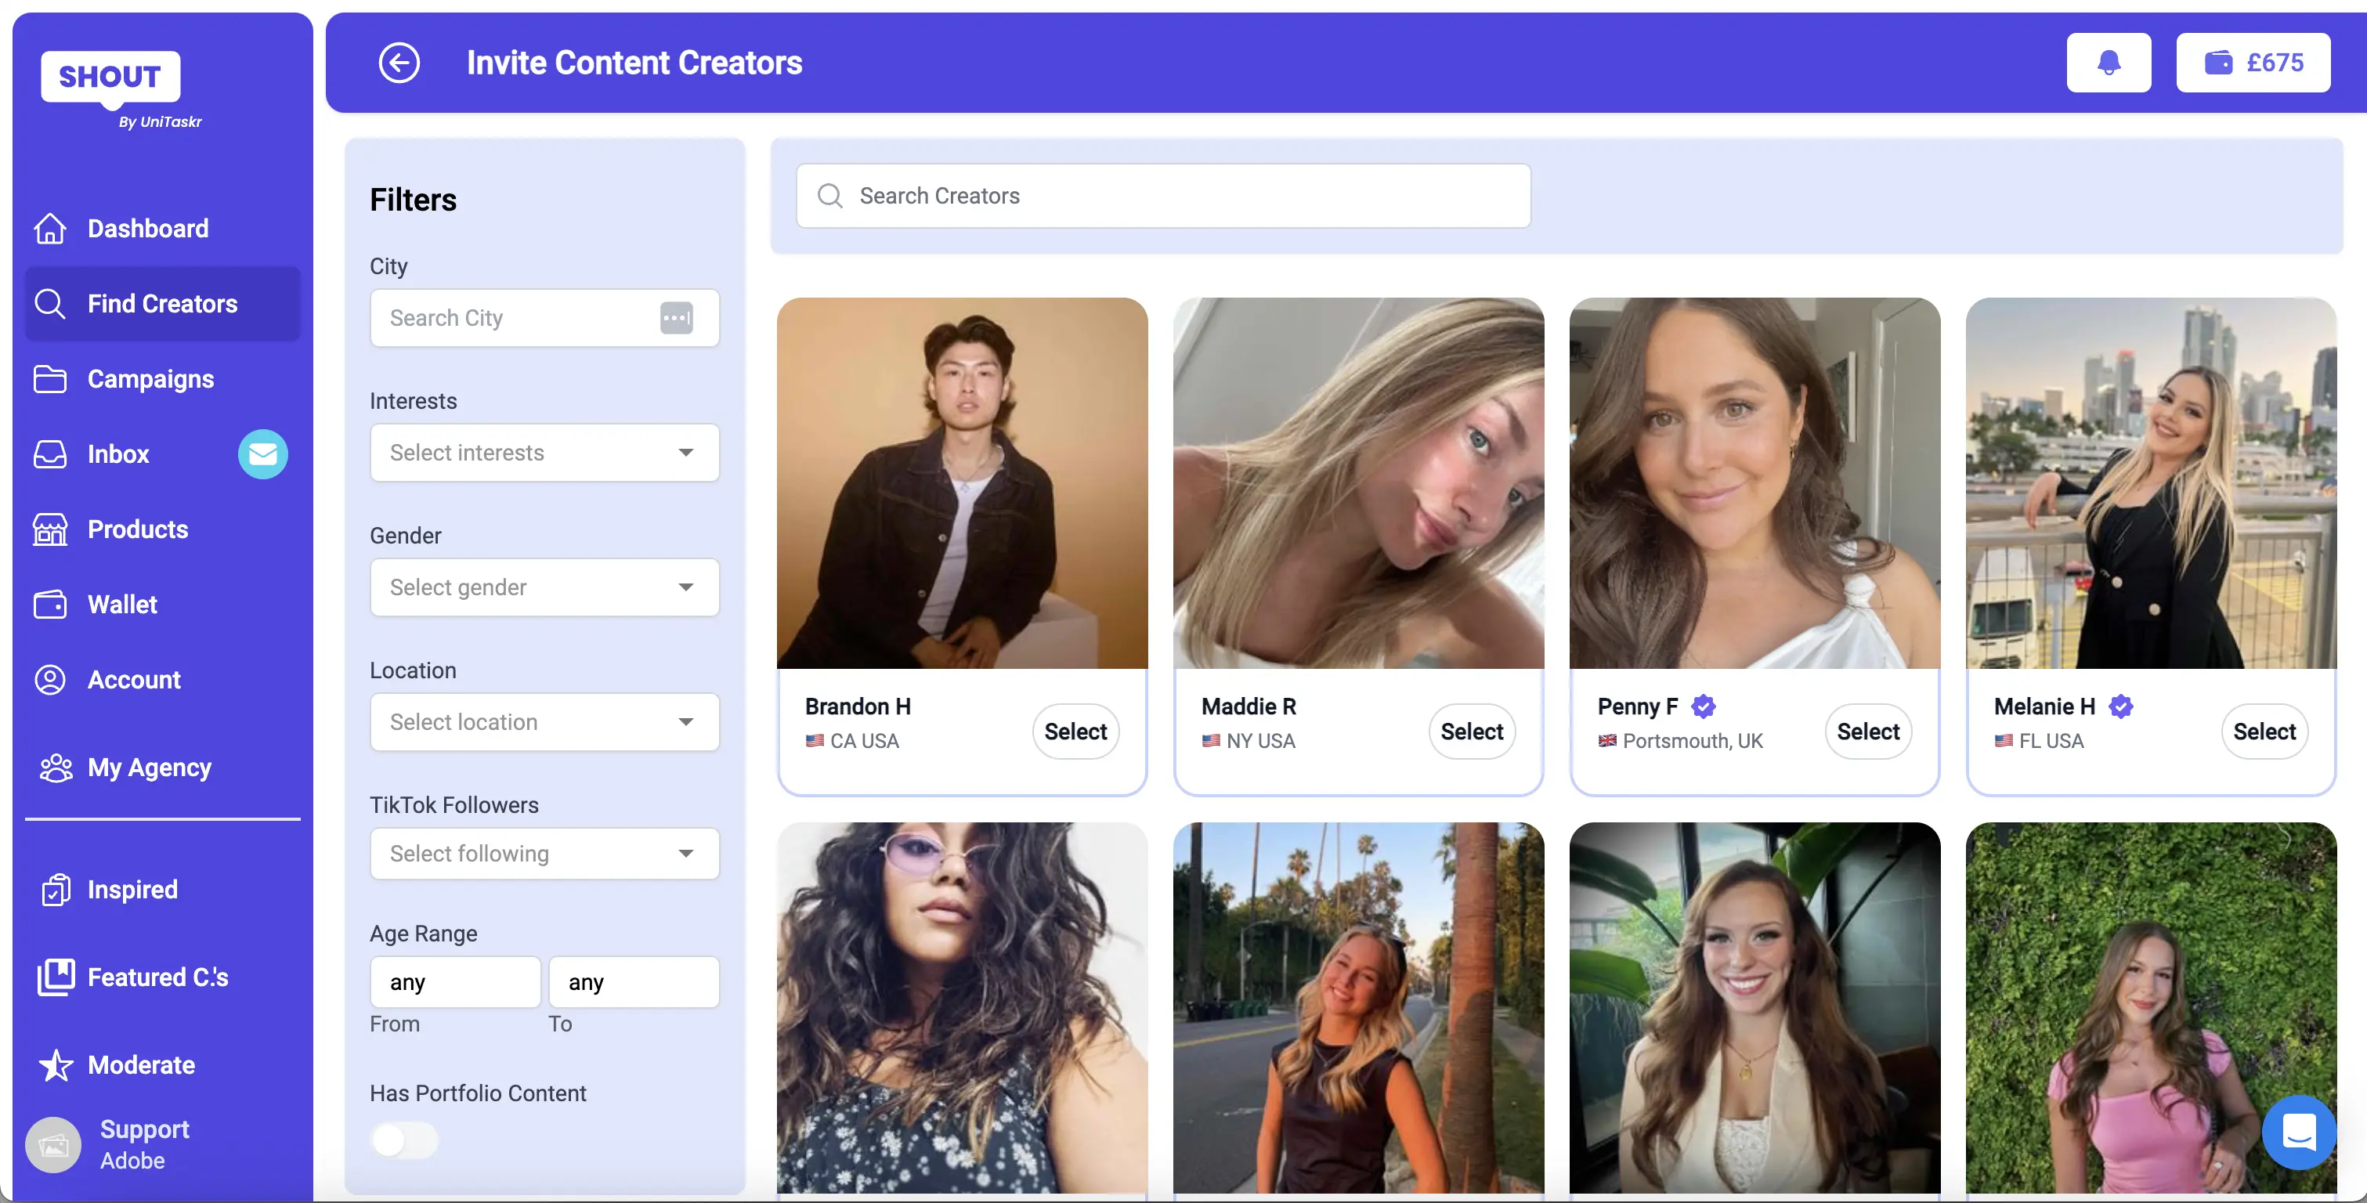Open the Campaigns folder icon
The height and width of the screenshot is (1203, 2367).
coord(51,378)
